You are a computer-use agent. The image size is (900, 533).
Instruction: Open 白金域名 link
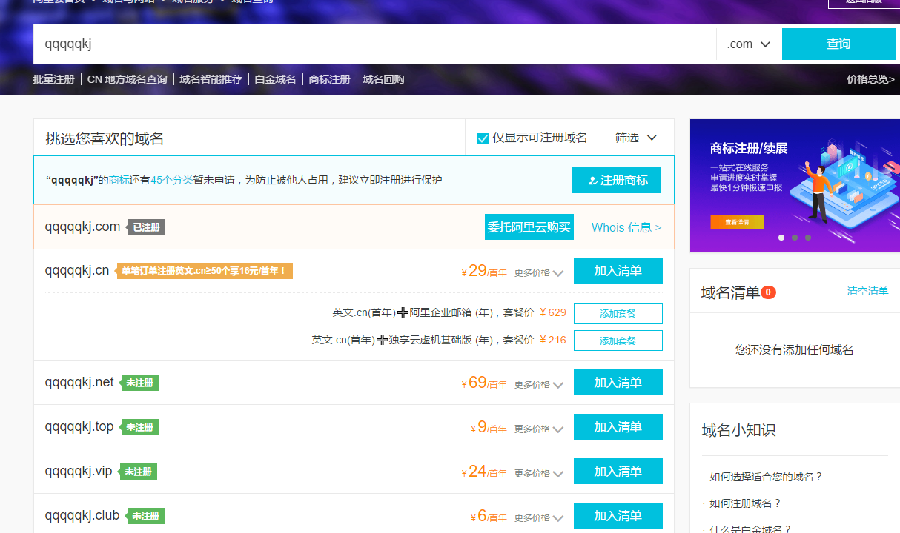pyautogui.click(x=275, y=79)
